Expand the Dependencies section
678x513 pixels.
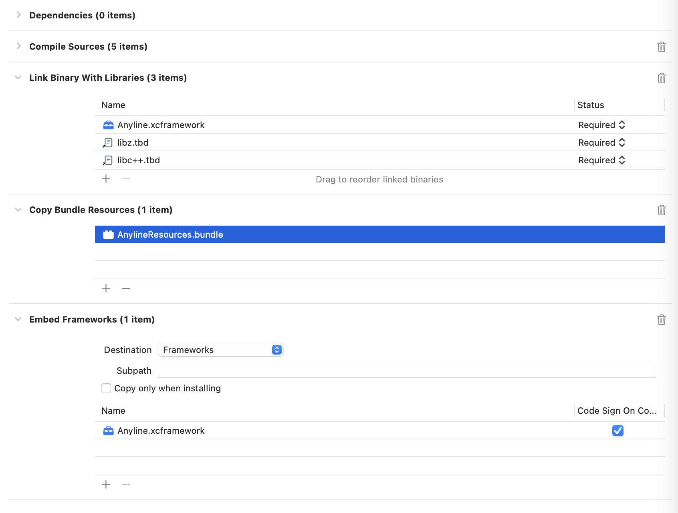[x=18, y=15]
